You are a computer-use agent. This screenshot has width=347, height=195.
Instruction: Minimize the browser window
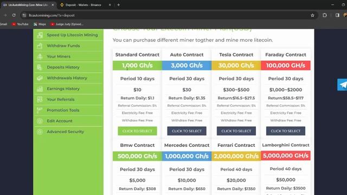[x=332, y=5]
